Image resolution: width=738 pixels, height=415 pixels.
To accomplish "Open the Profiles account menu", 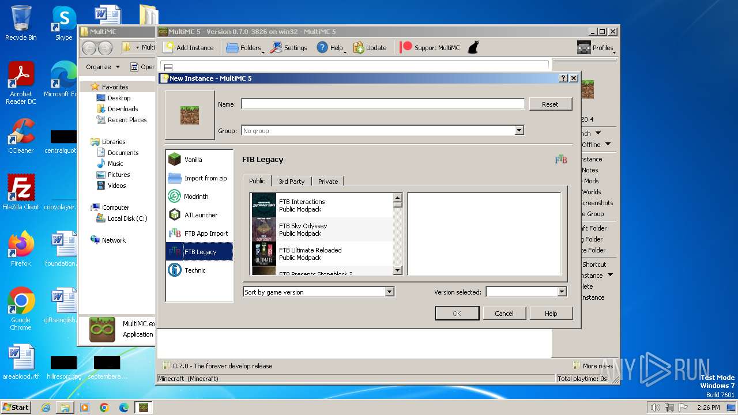I will coord(596,48).
